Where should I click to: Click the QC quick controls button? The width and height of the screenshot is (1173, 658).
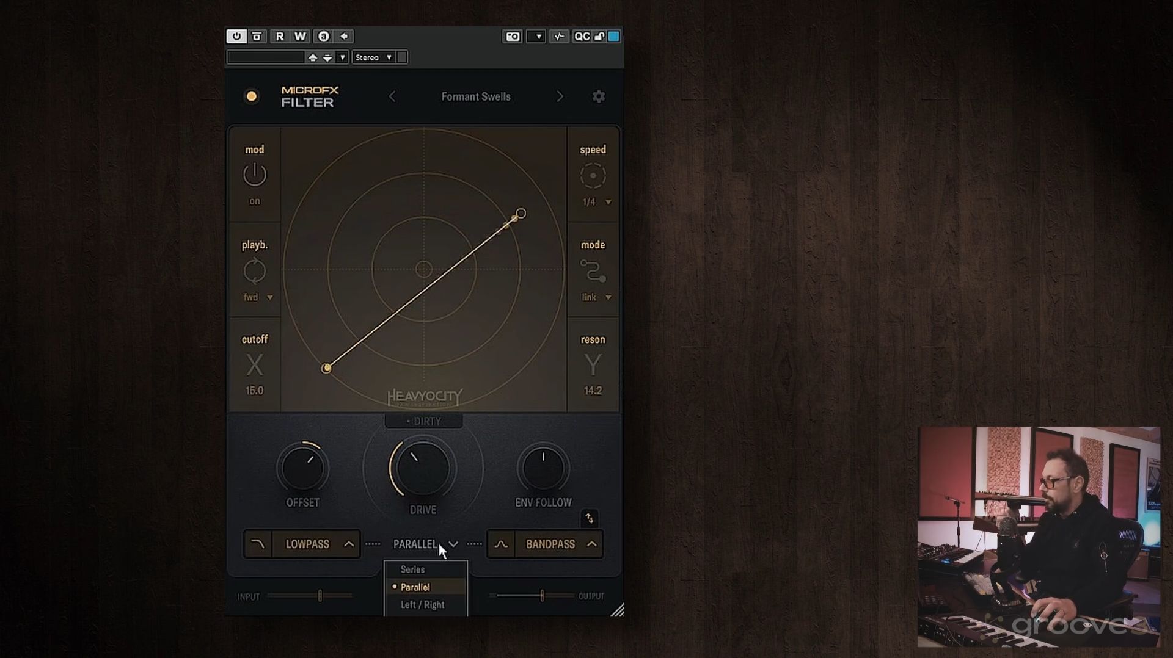[x=582, y=37]
